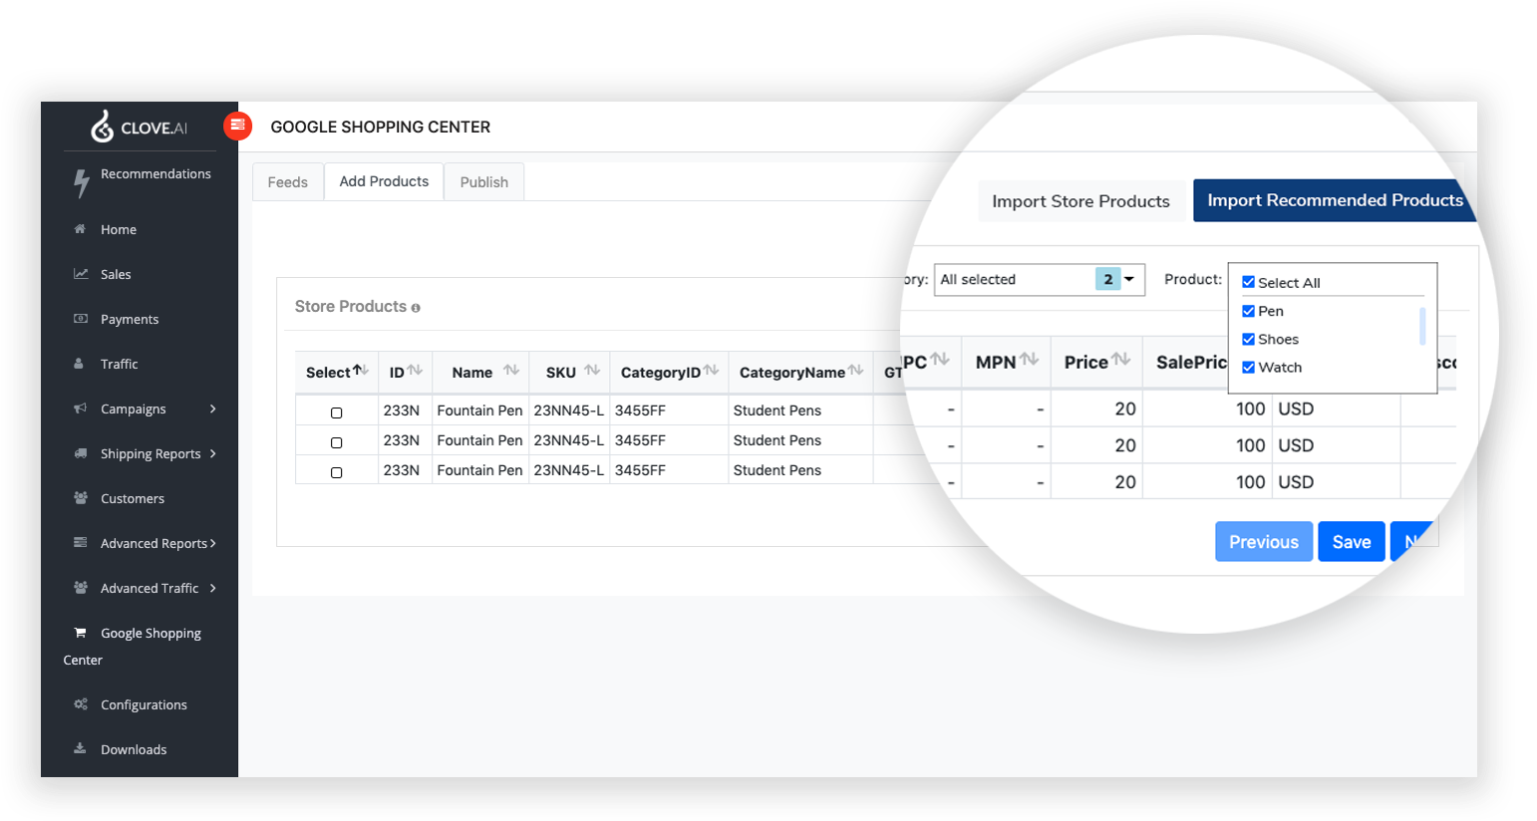Click the Advanced Traffic users icon
Viewport: 1537px width, 821px height.
pos(81,588)
